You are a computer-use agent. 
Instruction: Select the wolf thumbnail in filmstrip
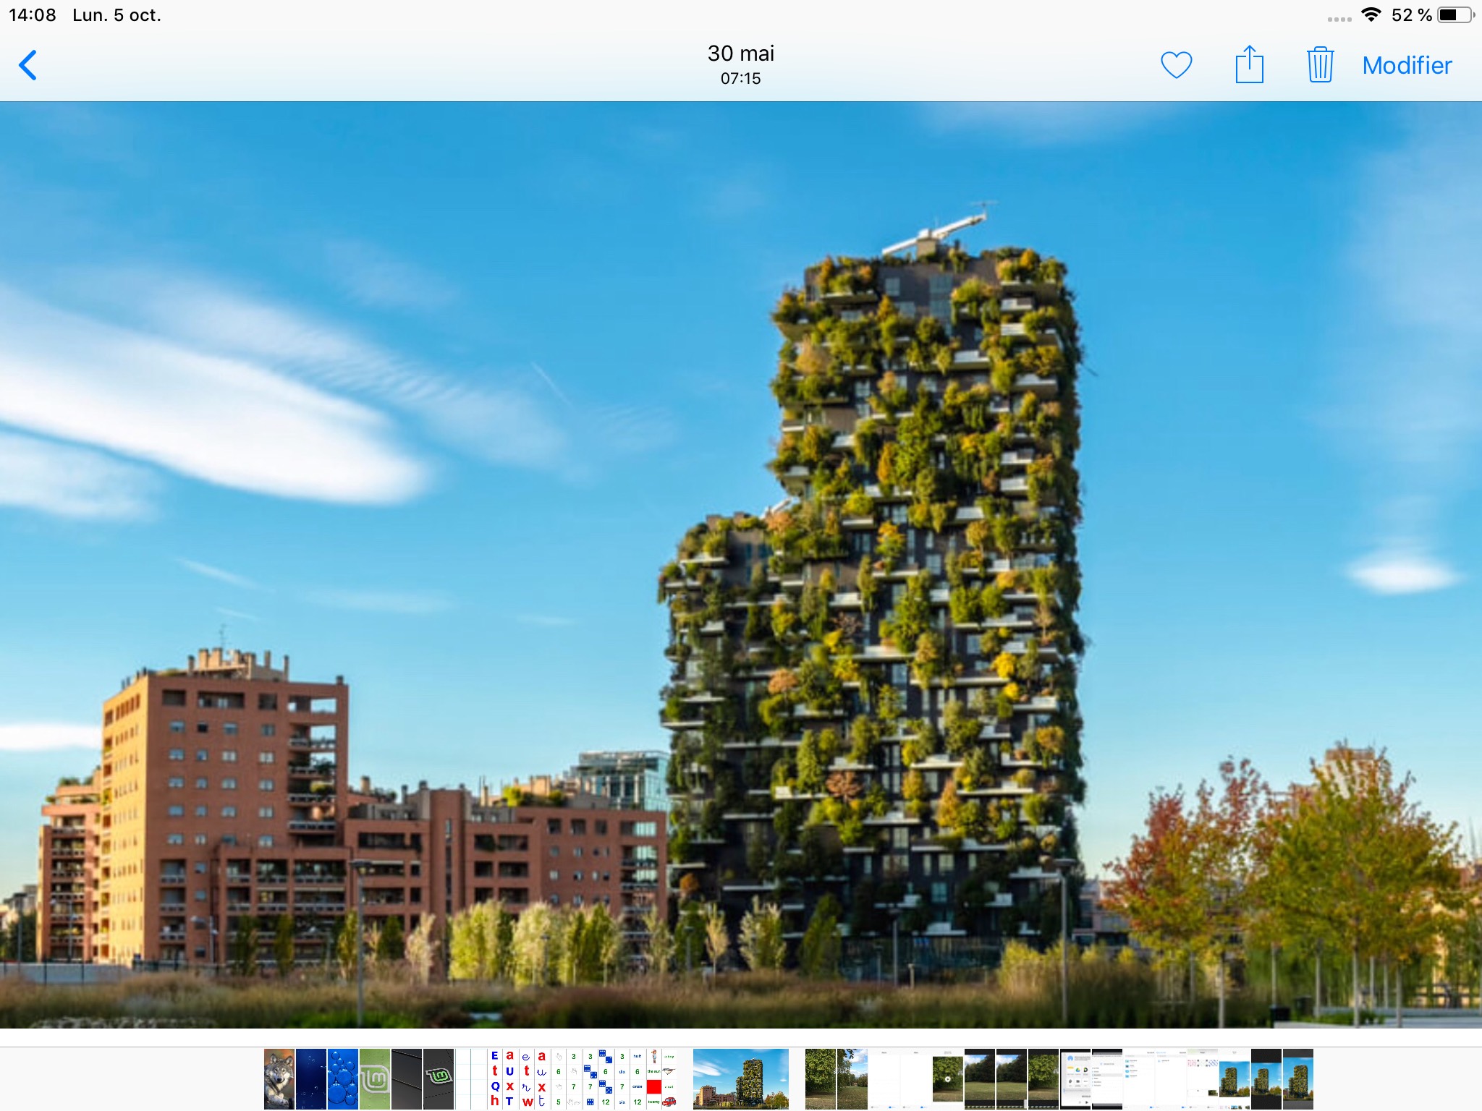(x=279, y=1078)
